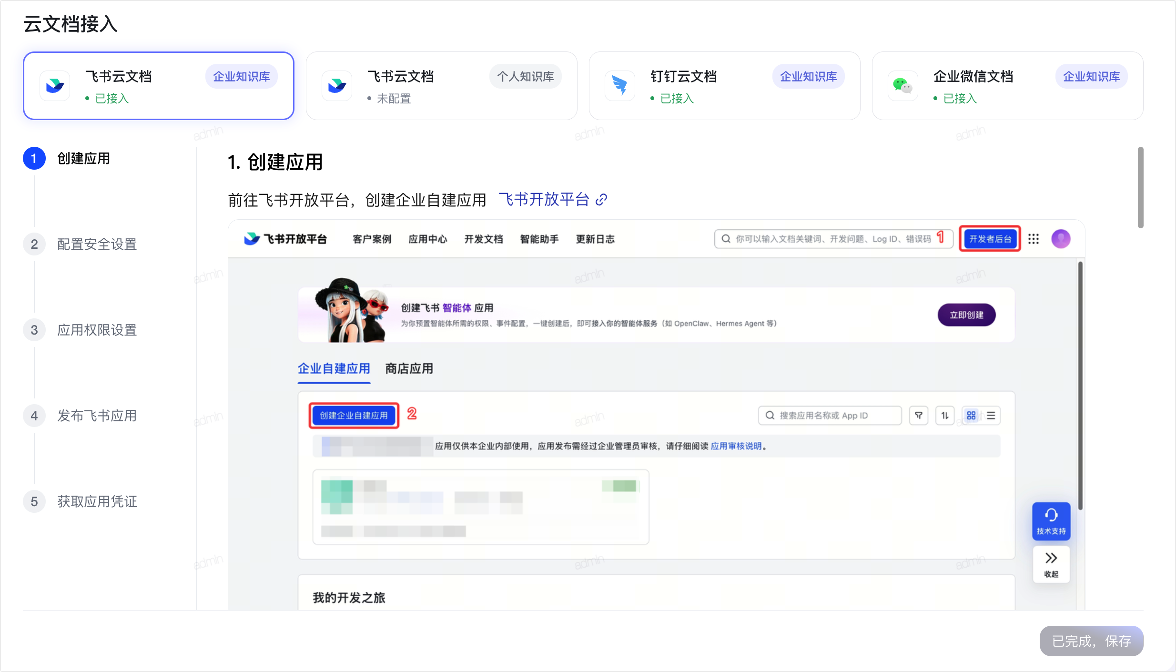The image size is (1176, 672).
Task: Switch to grid view icon
Action: 972,416
